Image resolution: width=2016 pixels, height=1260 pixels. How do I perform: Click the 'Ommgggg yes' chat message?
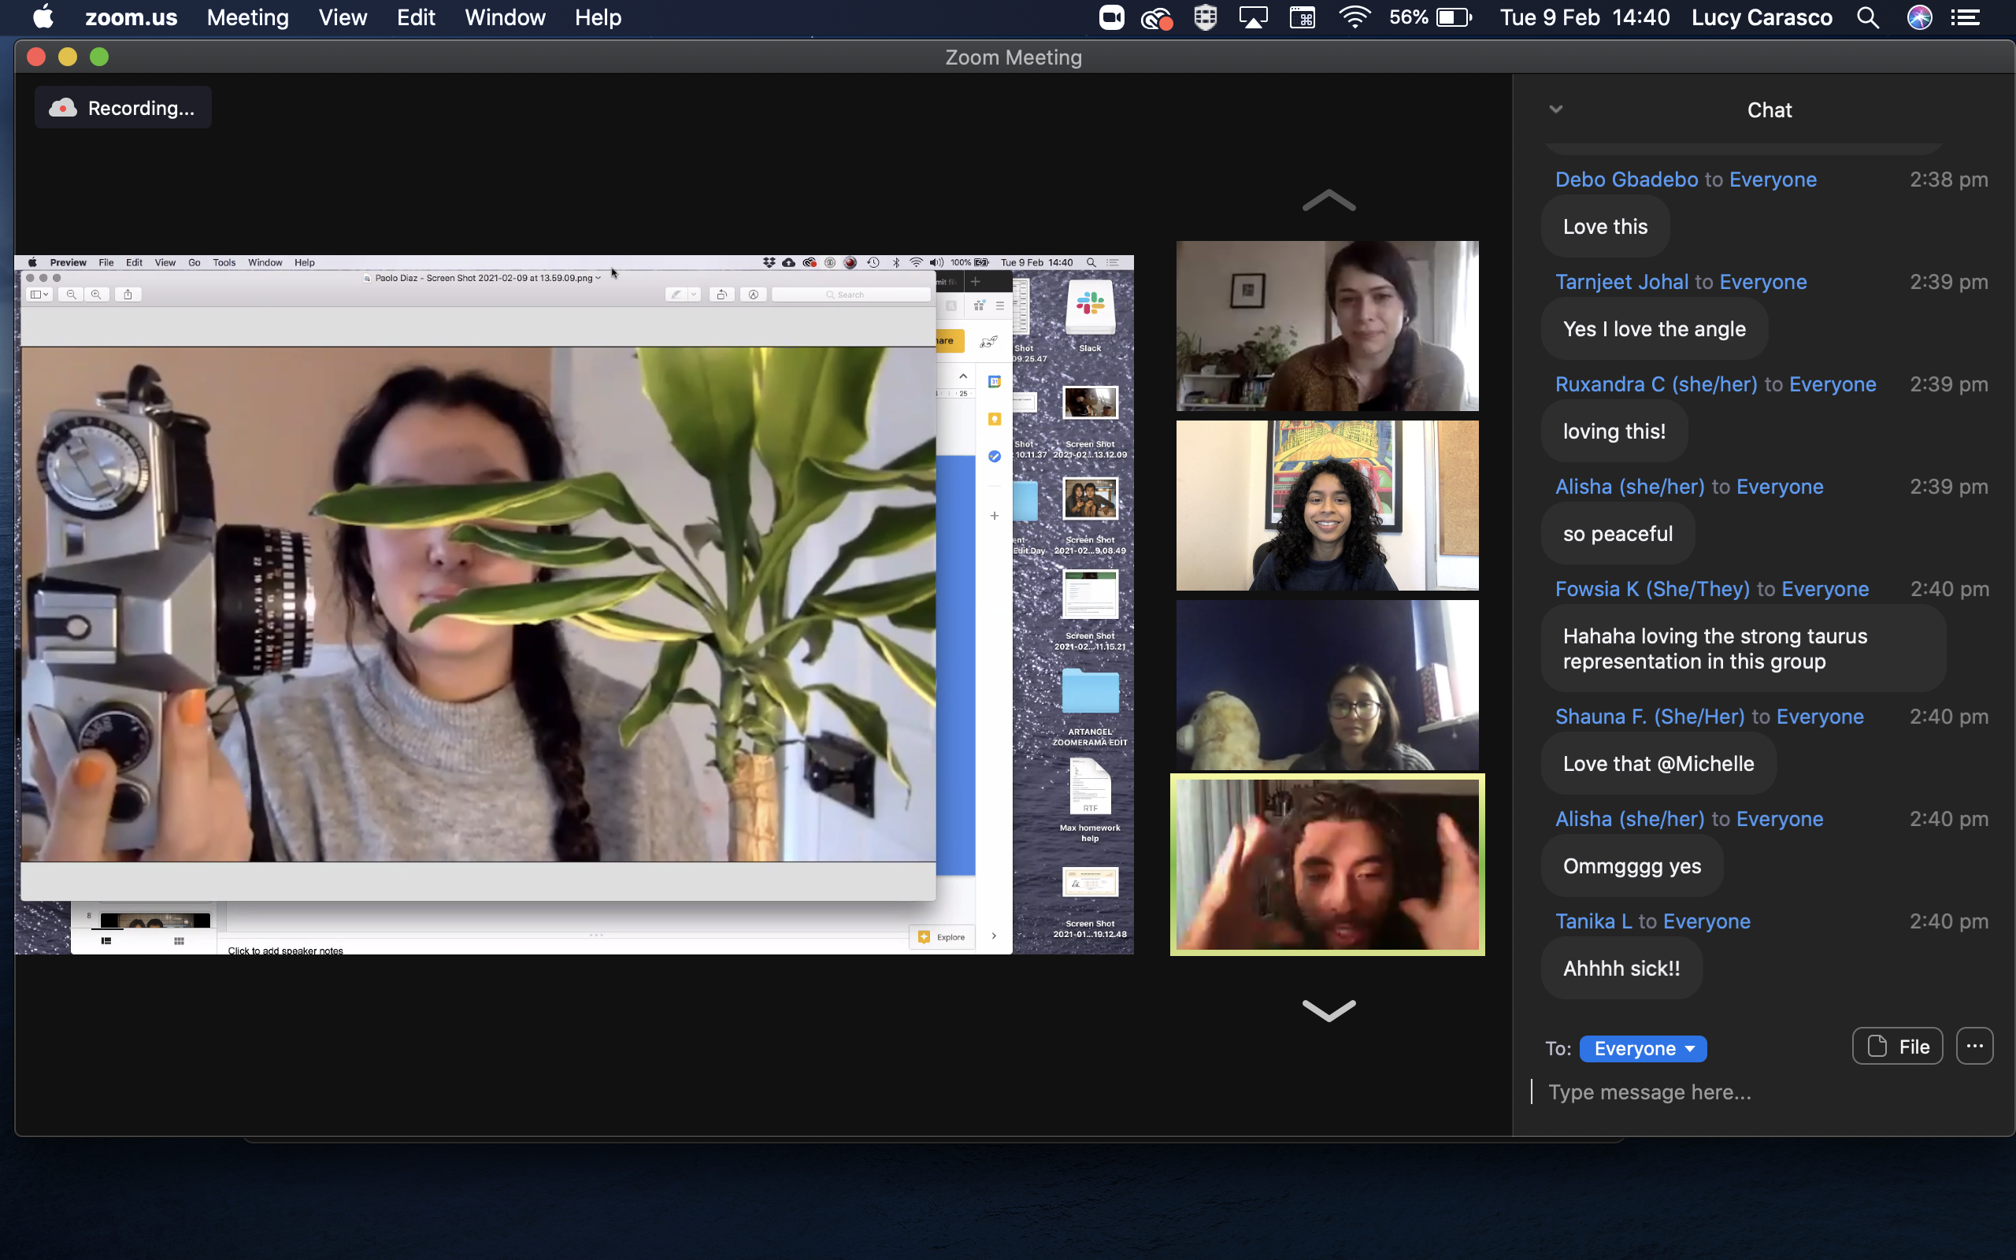[1632, 867]
